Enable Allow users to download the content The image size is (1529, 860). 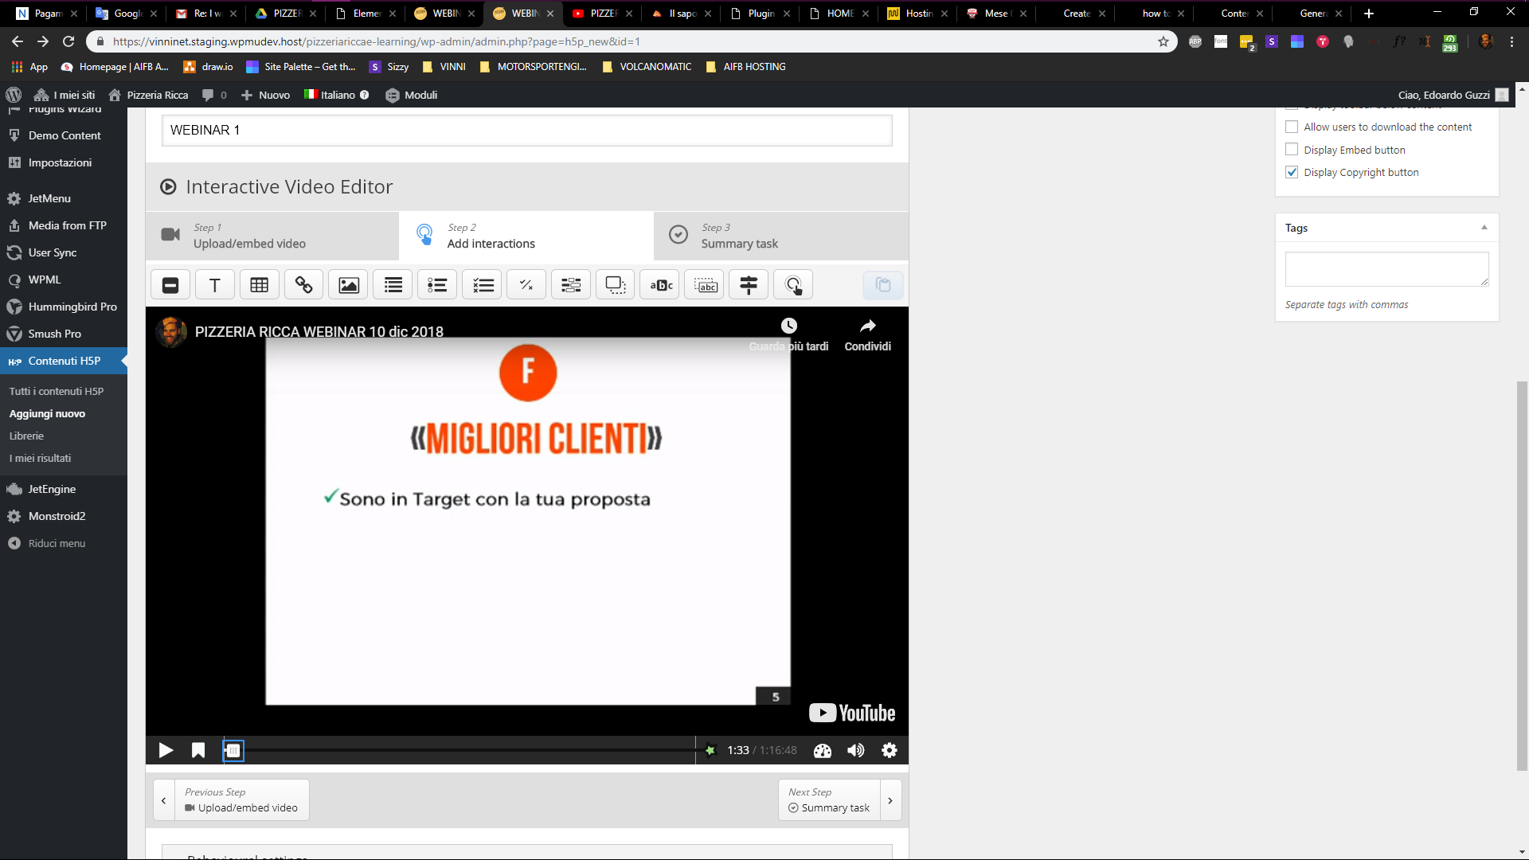(x=1292, y=127)
